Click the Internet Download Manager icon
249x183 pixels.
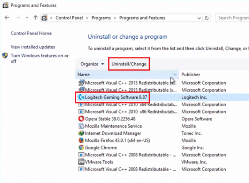coord(81,133)
